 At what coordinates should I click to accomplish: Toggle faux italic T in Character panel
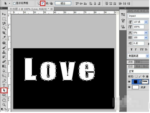(136, 49)
